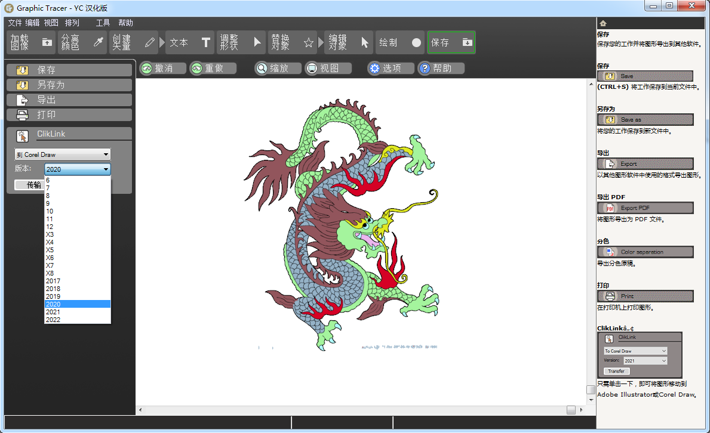Open the 排列 menu
This screenshot has width=710, height=433.
point(72,23)
